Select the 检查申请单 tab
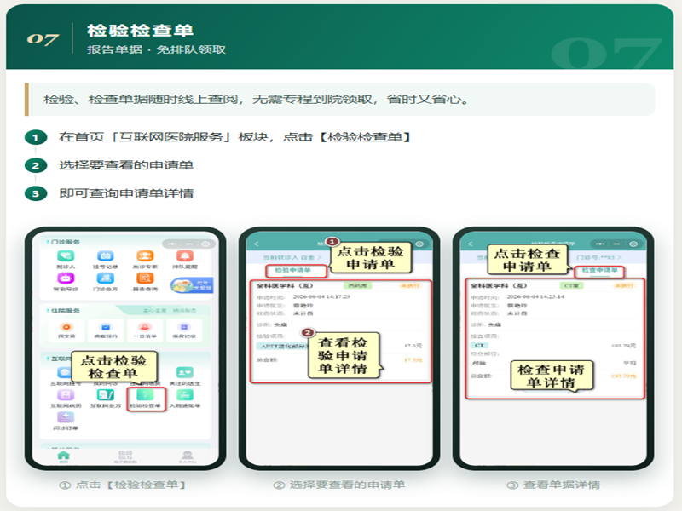The width and height of the screenshot is (682, 511). [599, 270]
